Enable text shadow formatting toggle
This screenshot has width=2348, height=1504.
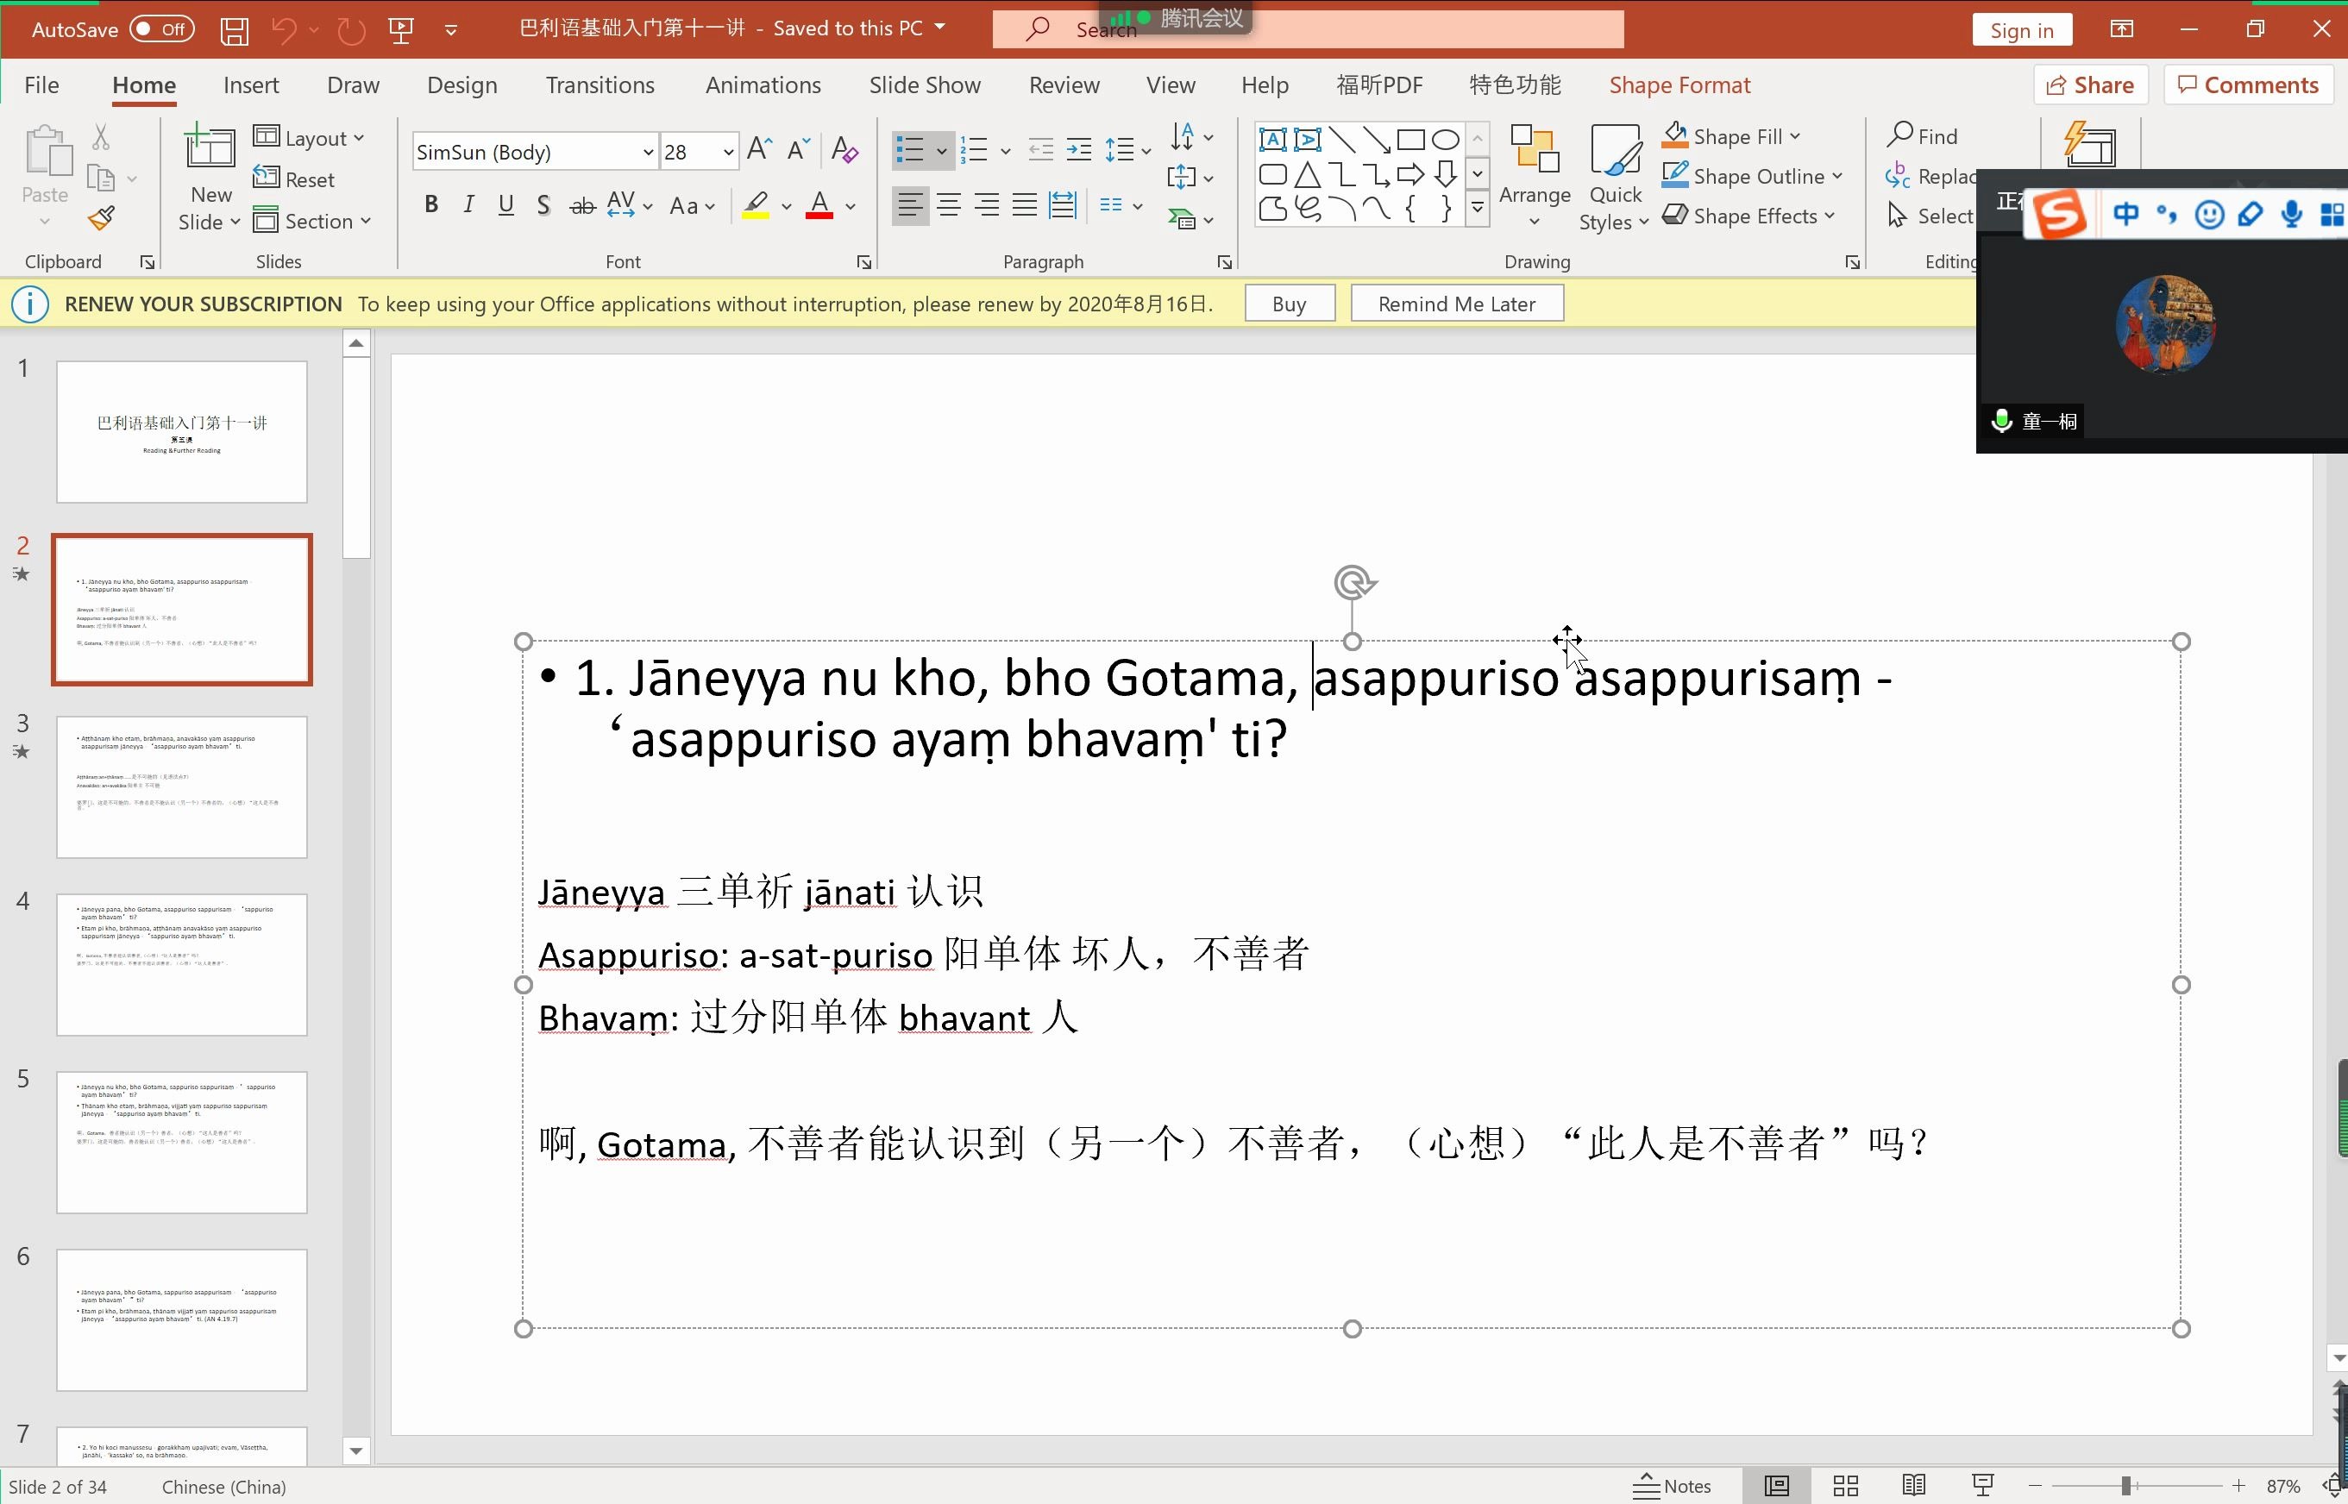(544, 205)
